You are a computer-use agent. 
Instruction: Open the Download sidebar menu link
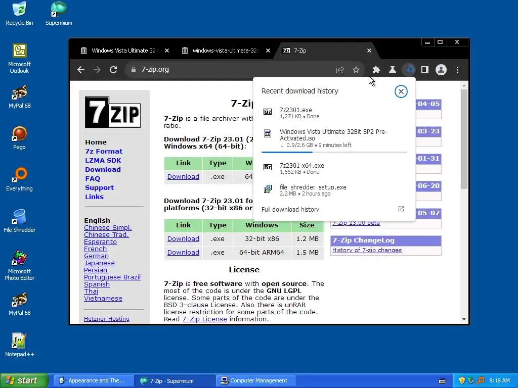103,169
